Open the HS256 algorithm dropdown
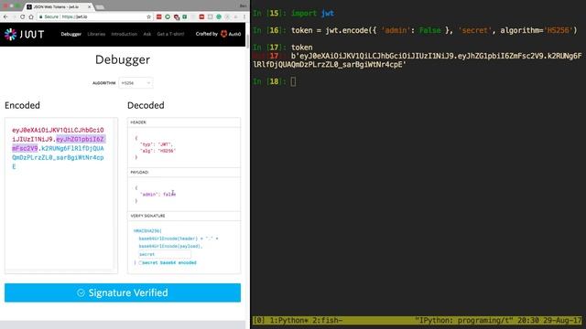Screen dimensions: 586x329 [136, 83]
